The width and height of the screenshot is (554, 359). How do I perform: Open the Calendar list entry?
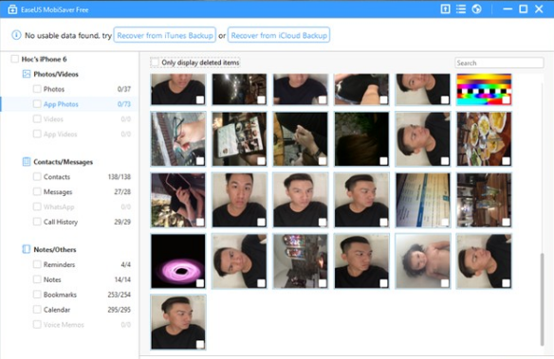coord(57,310)
